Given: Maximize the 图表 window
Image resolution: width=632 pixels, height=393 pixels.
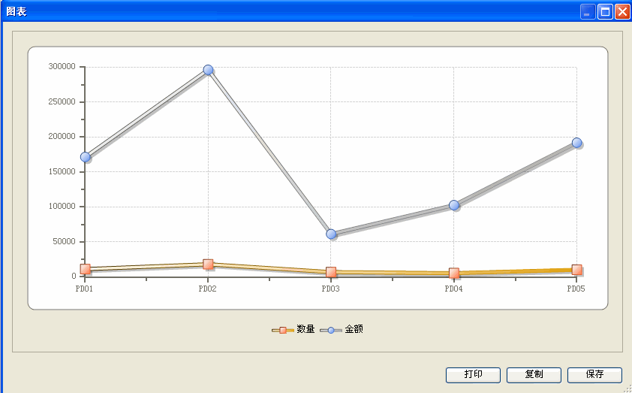Looking at the screenshot, I should [x=605, y=12].
